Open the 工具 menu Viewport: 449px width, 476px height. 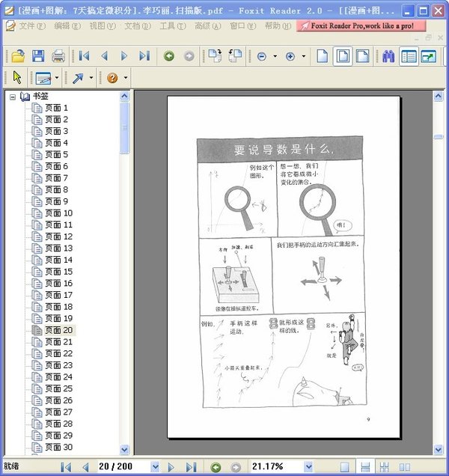pyautogui.click(x=173, y=26)
